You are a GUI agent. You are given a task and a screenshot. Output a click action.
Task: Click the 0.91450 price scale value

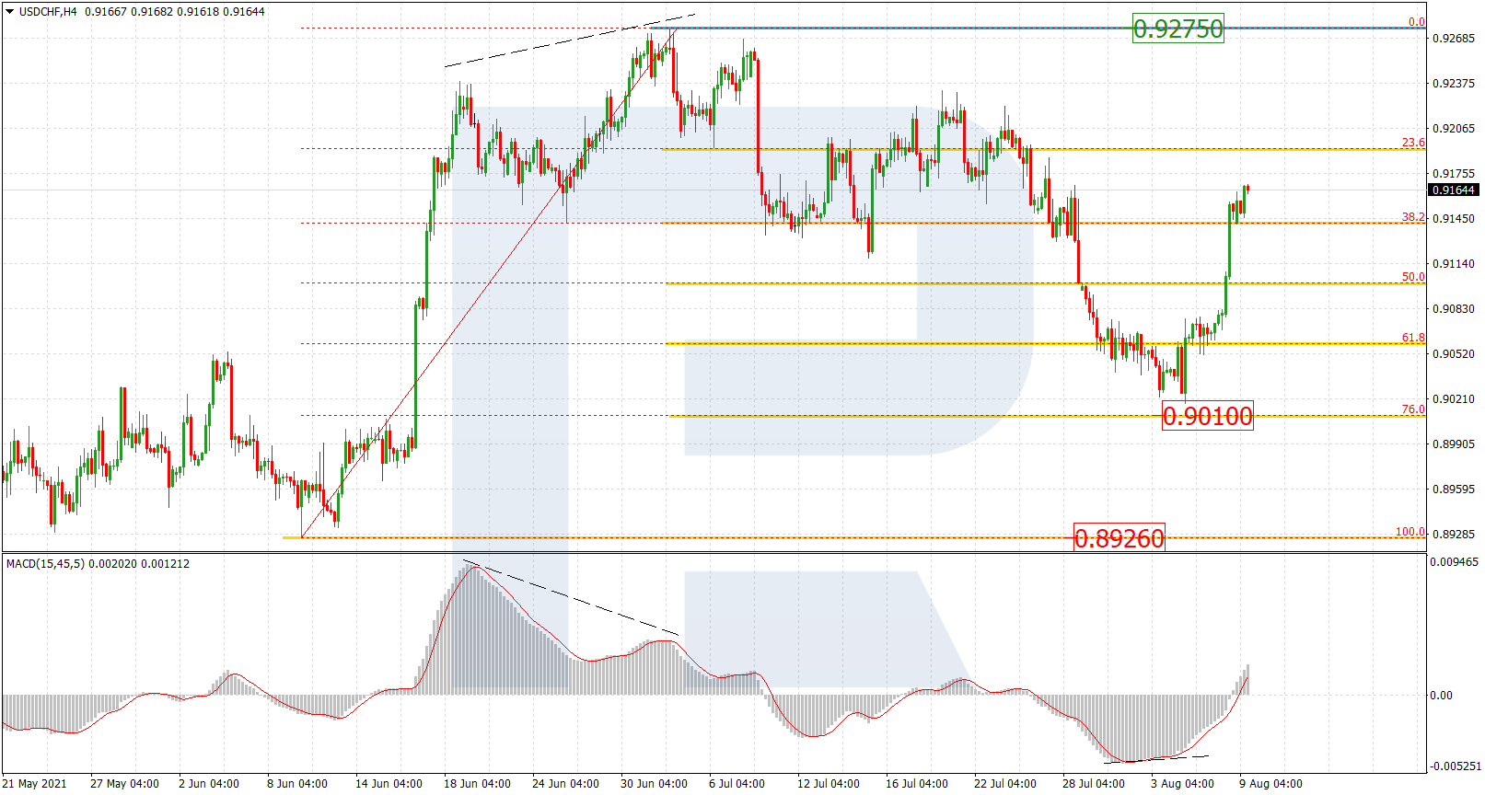click(1454, 219)
